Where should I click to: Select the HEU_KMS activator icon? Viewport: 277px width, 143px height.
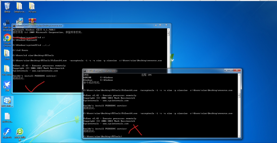7,102
